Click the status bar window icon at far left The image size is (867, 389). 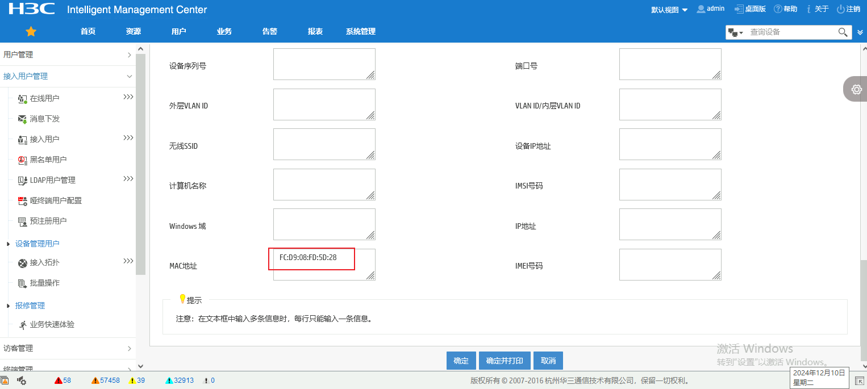coord(5,380)
